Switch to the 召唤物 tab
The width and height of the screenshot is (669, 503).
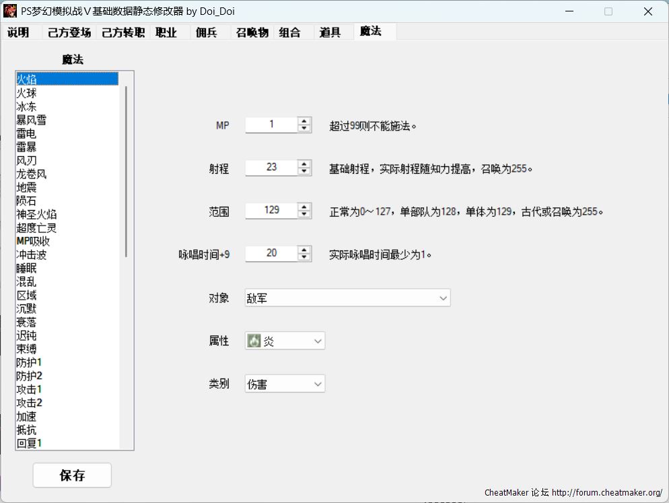(252, 32)
